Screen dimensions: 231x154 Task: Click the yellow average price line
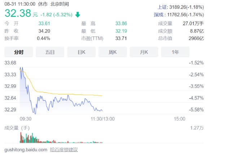tap(66, 94)
